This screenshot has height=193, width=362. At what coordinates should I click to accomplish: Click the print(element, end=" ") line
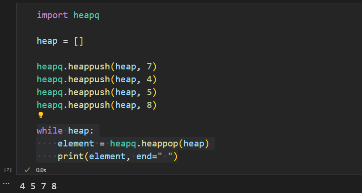(118, 156)
